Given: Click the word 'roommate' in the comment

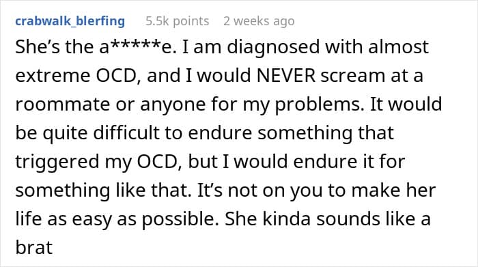Looking at the screenshot, I should 63,104.
